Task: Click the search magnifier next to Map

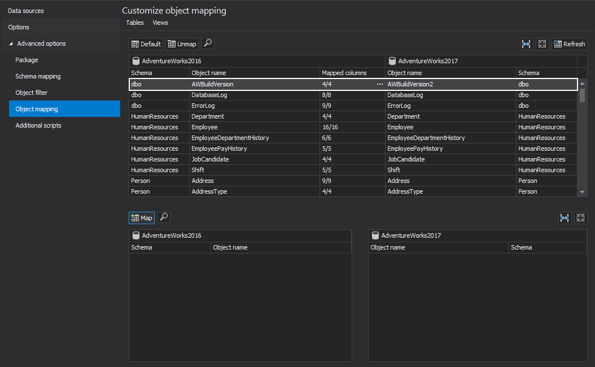Action: click(x=163, y=217)
